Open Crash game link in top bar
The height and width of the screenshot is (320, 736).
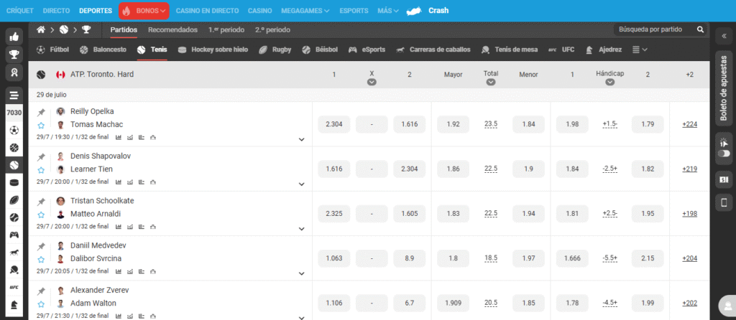point(427,10)
